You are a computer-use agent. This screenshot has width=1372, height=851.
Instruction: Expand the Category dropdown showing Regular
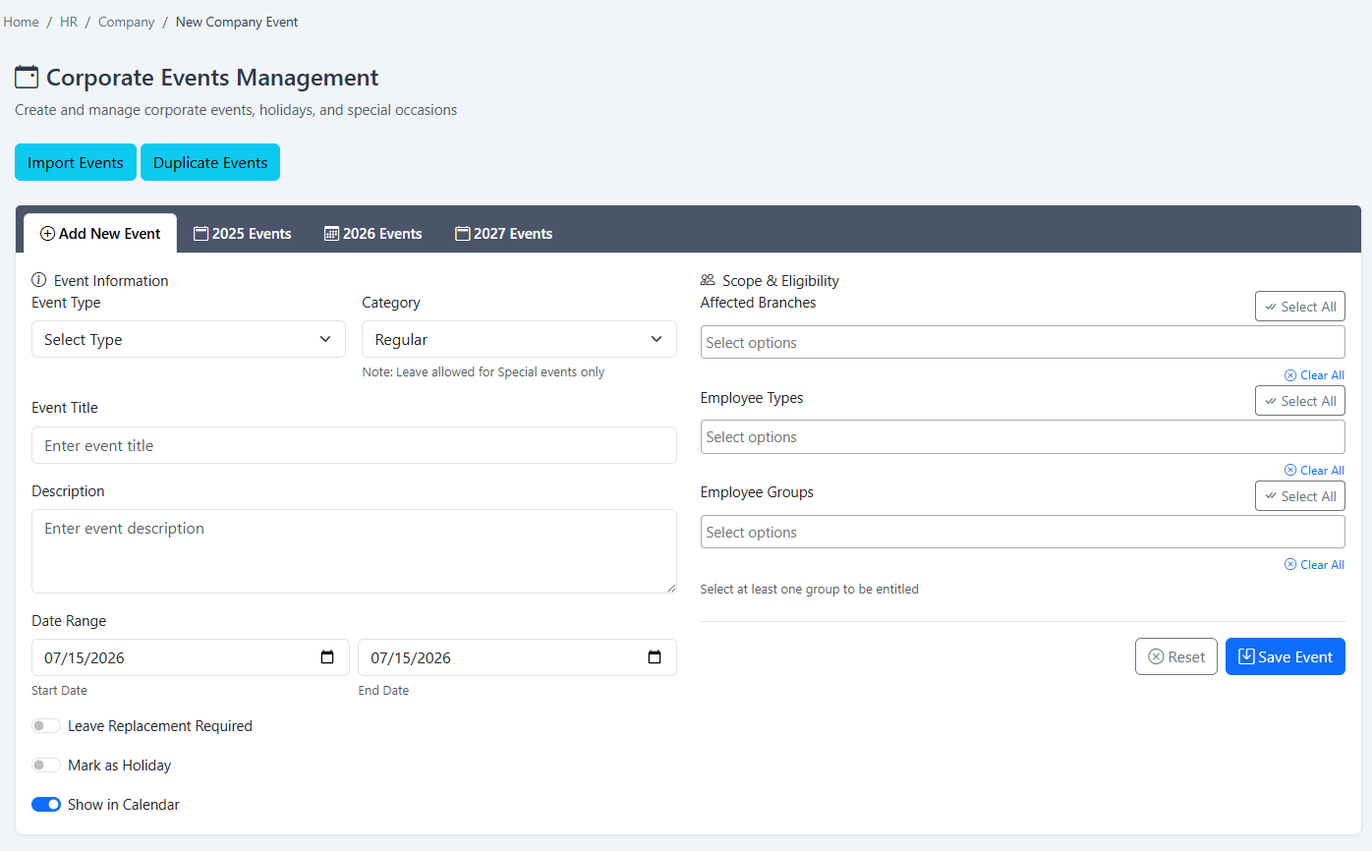tap(519, 339)
